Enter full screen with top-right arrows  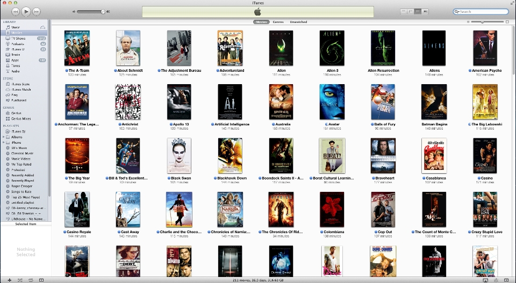coord(512,3)
